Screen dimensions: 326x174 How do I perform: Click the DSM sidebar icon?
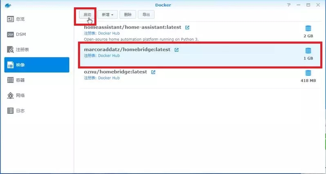click(10, 34)
